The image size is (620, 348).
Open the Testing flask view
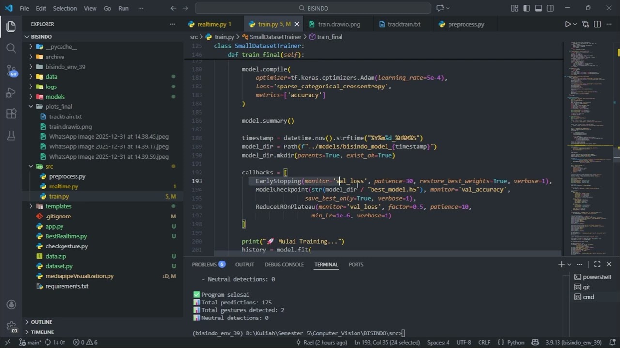[x=11, y=136]
